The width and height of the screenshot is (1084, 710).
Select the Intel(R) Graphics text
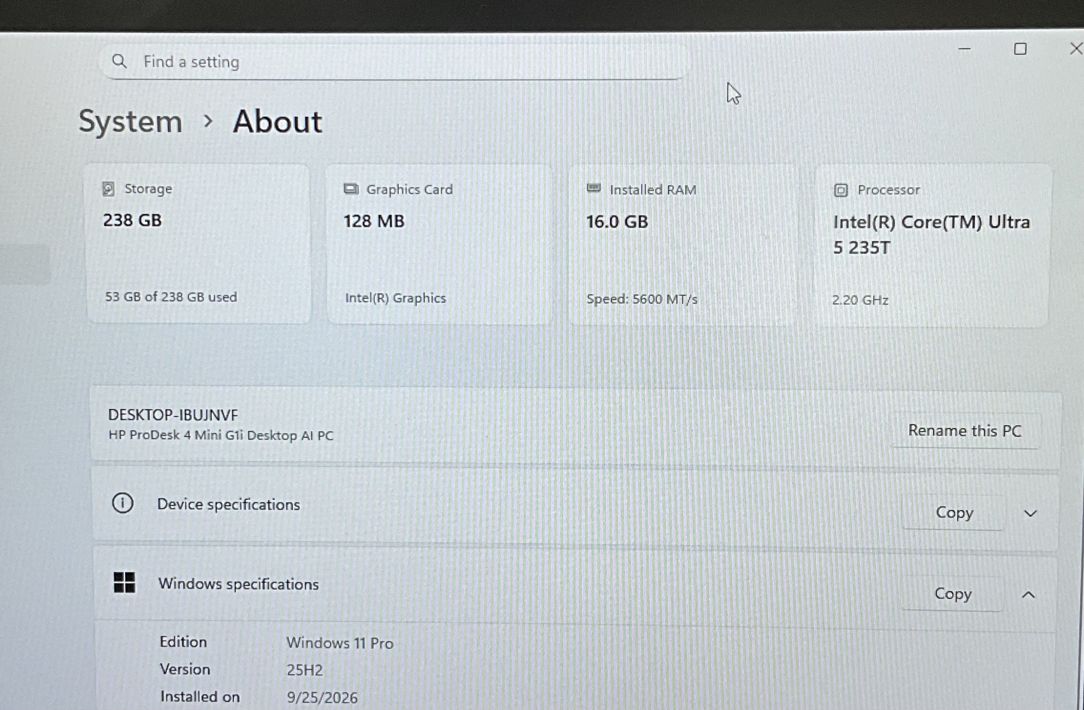point(396,298)
